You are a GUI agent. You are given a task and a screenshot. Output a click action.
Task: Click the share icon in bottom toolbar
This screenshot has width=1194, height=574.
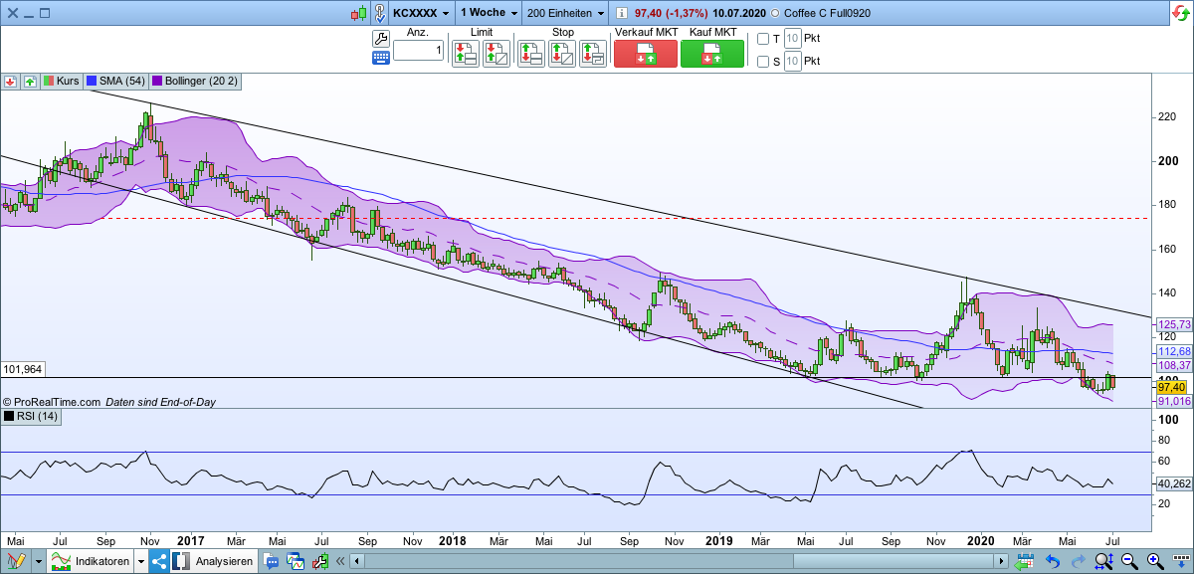coord(159,562)
